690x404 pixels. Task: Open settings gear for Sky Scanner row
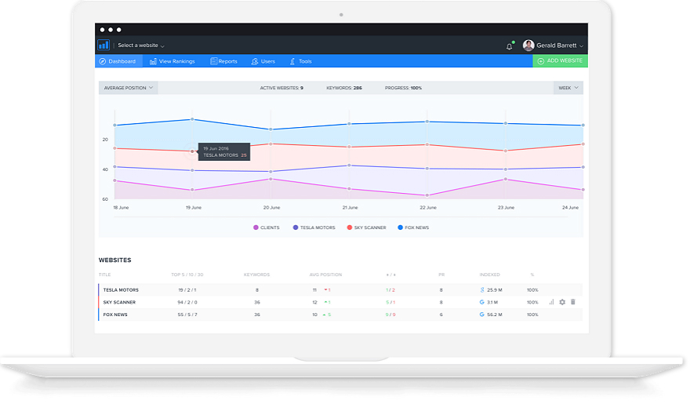562,302
